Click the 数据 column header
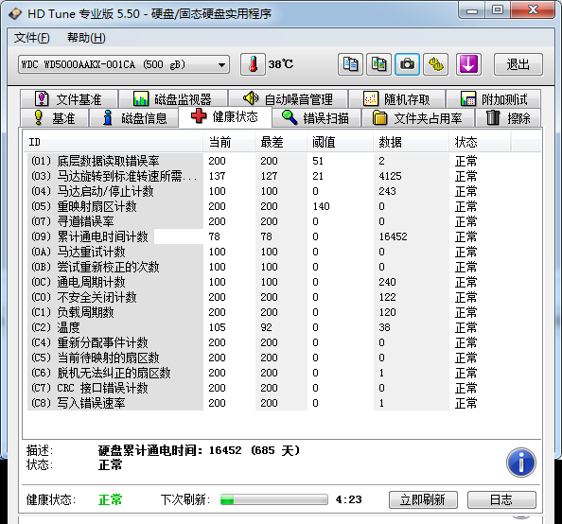 pyautogui.click(x=411, y=142)
